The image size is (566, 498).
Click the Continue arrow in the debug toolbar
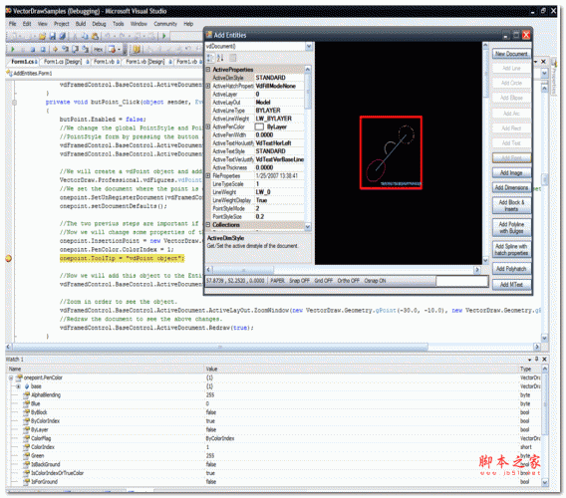pyautogui.click(x=13, y=49)
